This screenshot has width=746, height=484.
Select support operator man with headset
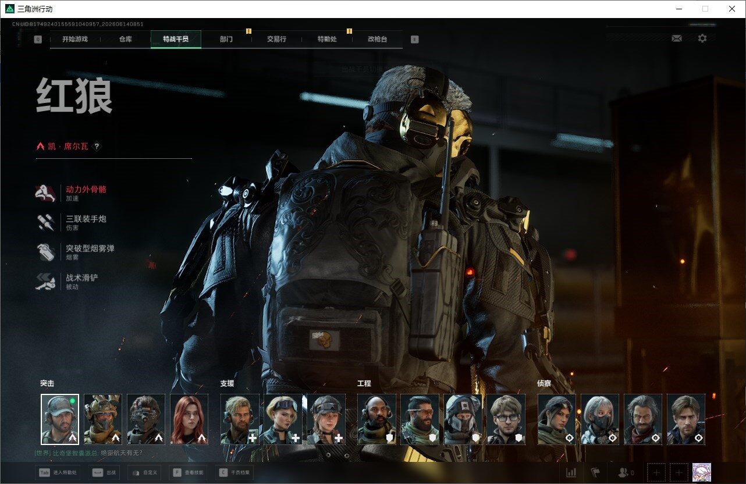240,419
